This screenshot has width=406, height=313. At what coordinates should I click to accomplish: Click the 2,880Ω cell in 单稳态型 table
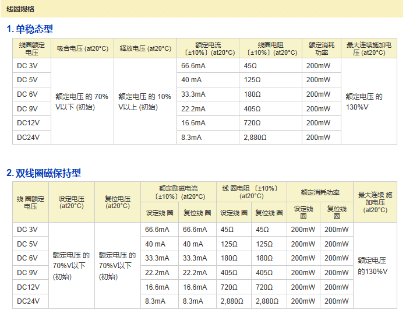[x=255, y=138]
